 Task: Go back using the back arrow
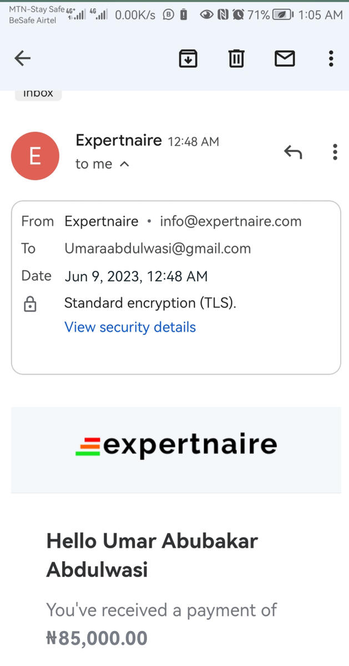(22, 58)
